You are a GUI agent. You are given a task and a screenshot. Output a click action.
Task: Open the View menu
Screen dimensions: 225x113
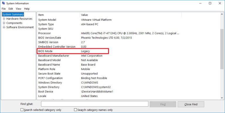pos(18,9)
